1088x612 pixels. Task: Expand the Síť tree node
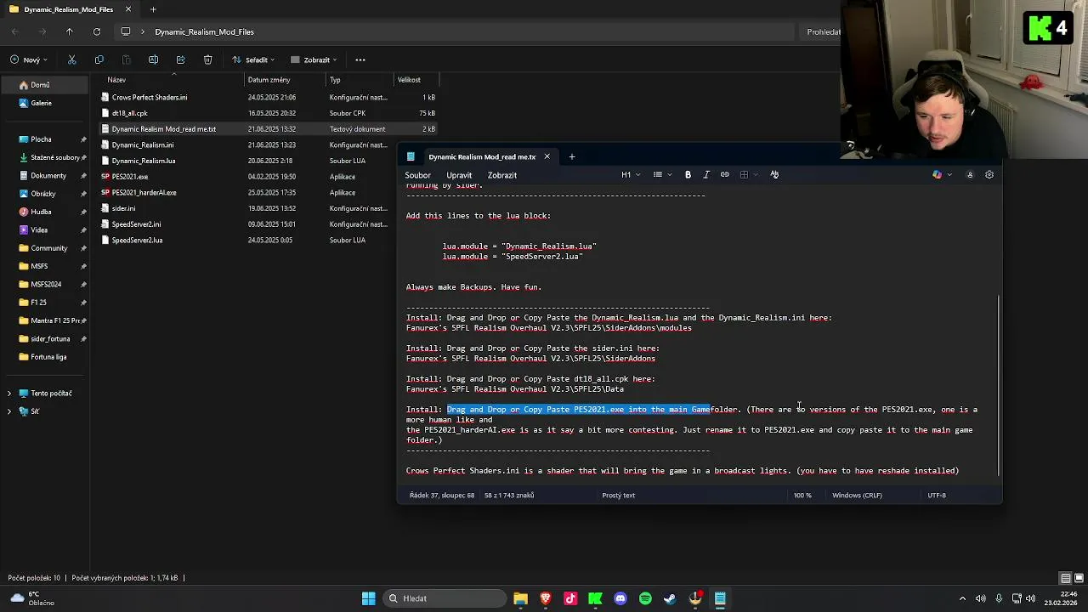pos(9,411)
